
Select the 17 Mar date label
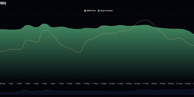145,84
